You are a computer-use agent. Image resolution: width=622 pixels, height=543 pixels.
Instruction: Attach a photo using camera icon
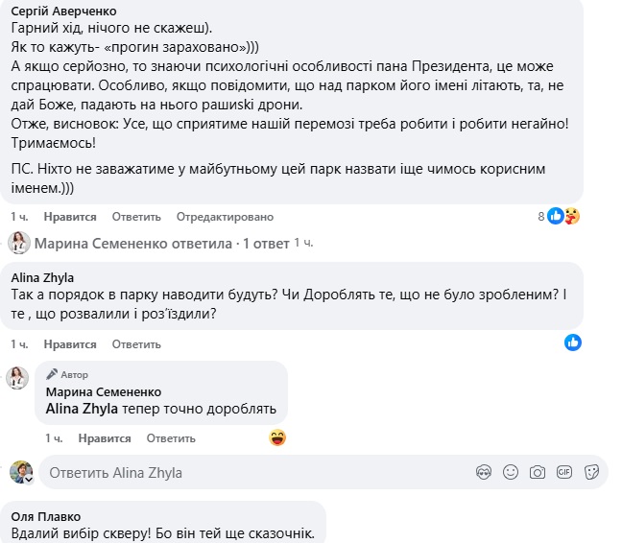[538, 472]
